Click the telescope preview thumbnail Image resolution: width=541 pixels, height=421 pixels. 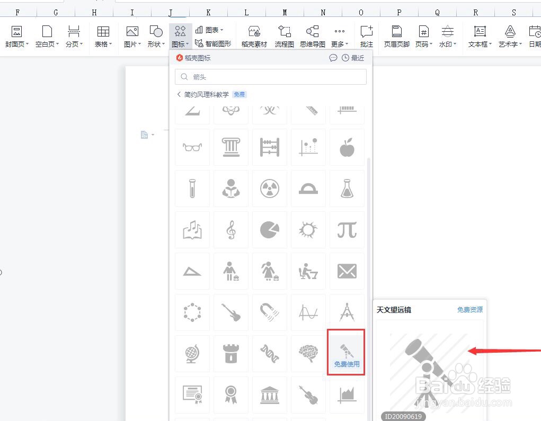click(x=430, y=371)
